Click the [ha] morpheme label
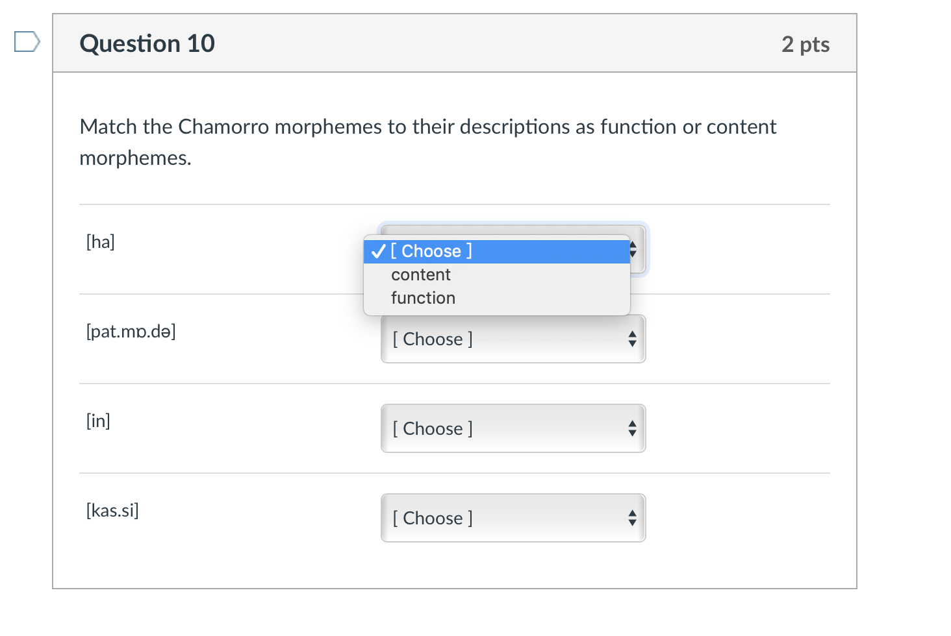 [x=101, y=241]
